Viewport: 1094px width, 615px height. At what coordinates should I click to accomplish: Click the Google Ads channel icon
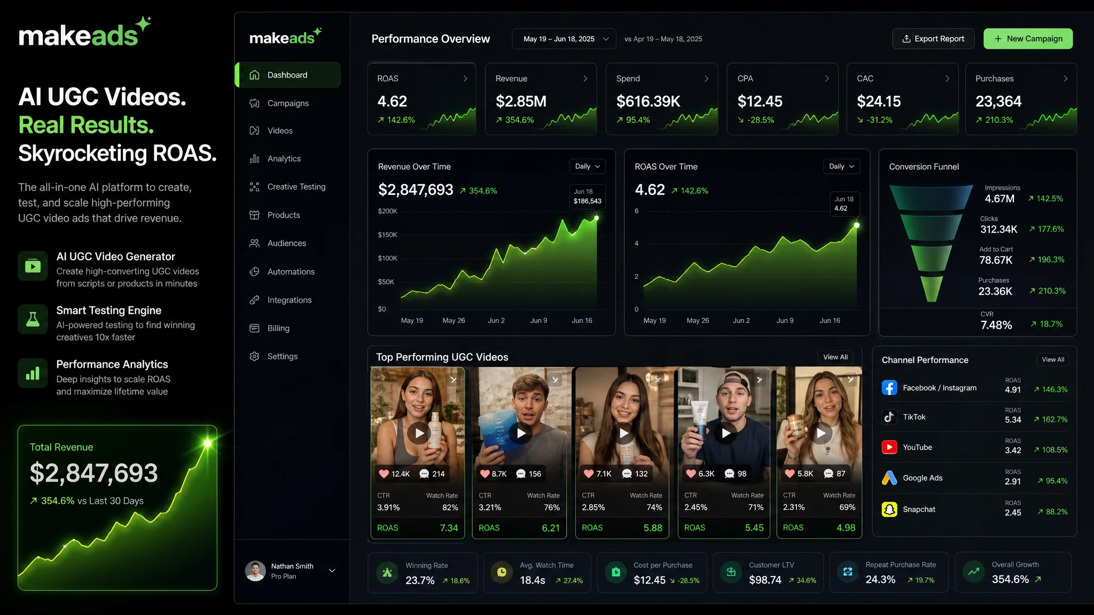click(x=889, y=478)
